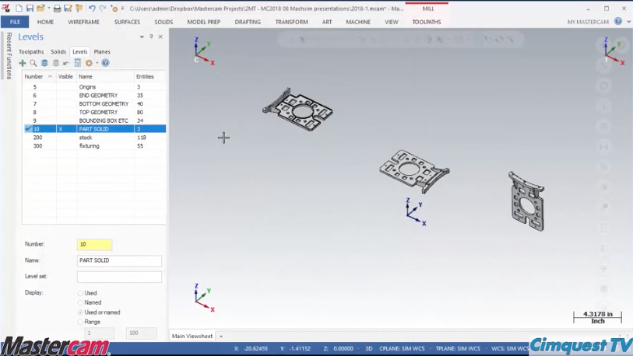
Task: Add a new level with the plus icon
Action: pos(23,63)
